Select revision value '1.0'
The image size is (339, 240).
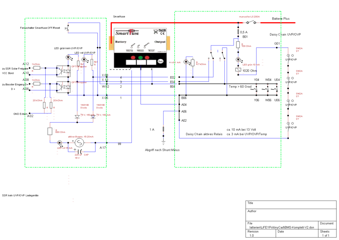coord(252,236)
